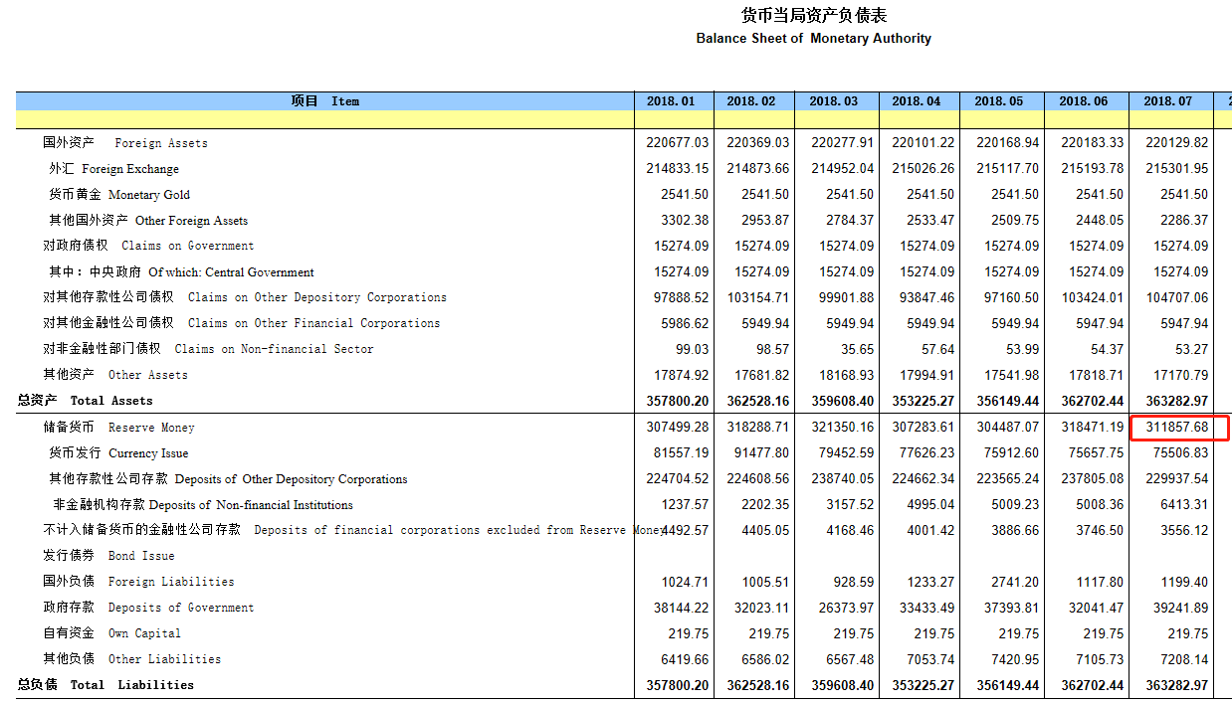This screenshot has width=1232, height=705.
Task: Select Foreign Exchange value 215301.95
Action: point(1177,169)
